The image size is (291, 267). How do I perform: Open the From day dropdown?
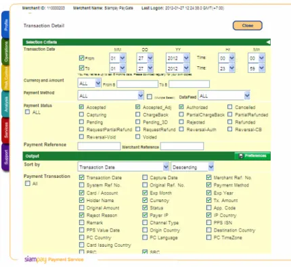145,58
